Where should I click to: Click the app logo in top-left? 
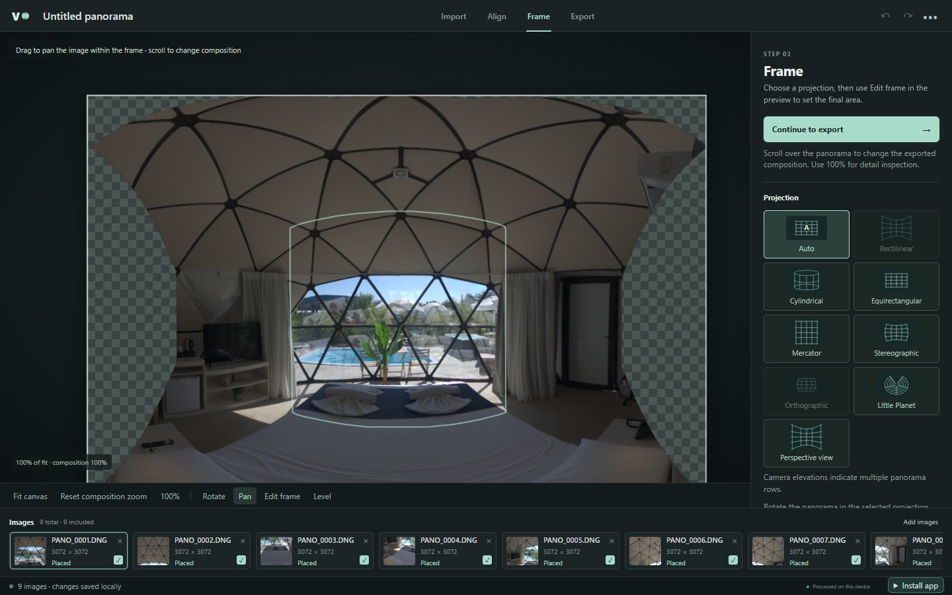20,16
